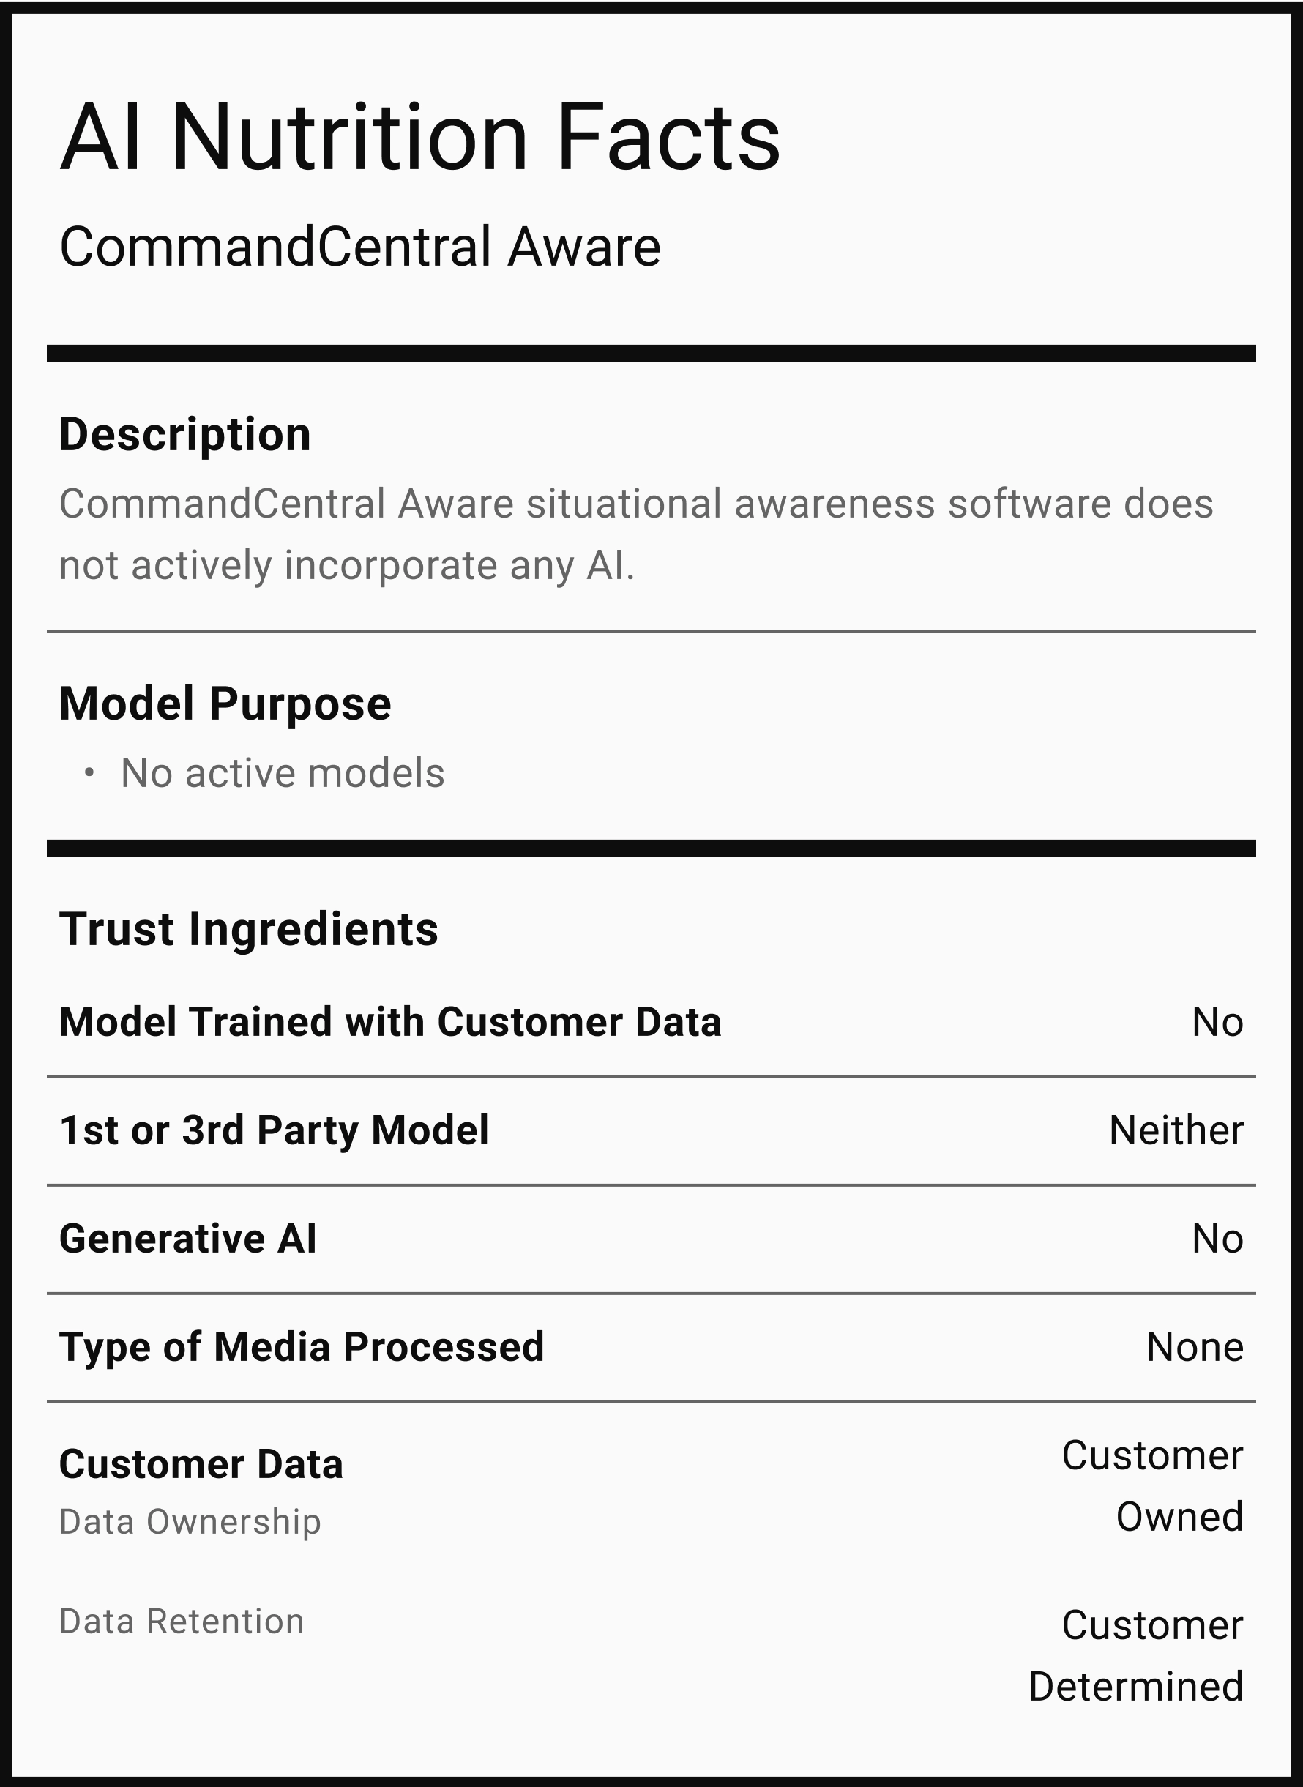The width and height of the screenshot is (1303, 1787).
Task: Click the Trust Ingredients heading
Action: [248, 929]
